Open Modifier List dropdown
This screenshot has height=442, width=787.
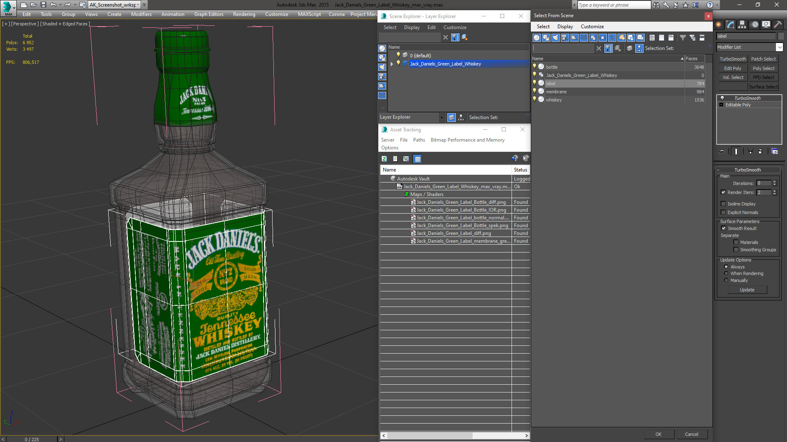(779, 47)
